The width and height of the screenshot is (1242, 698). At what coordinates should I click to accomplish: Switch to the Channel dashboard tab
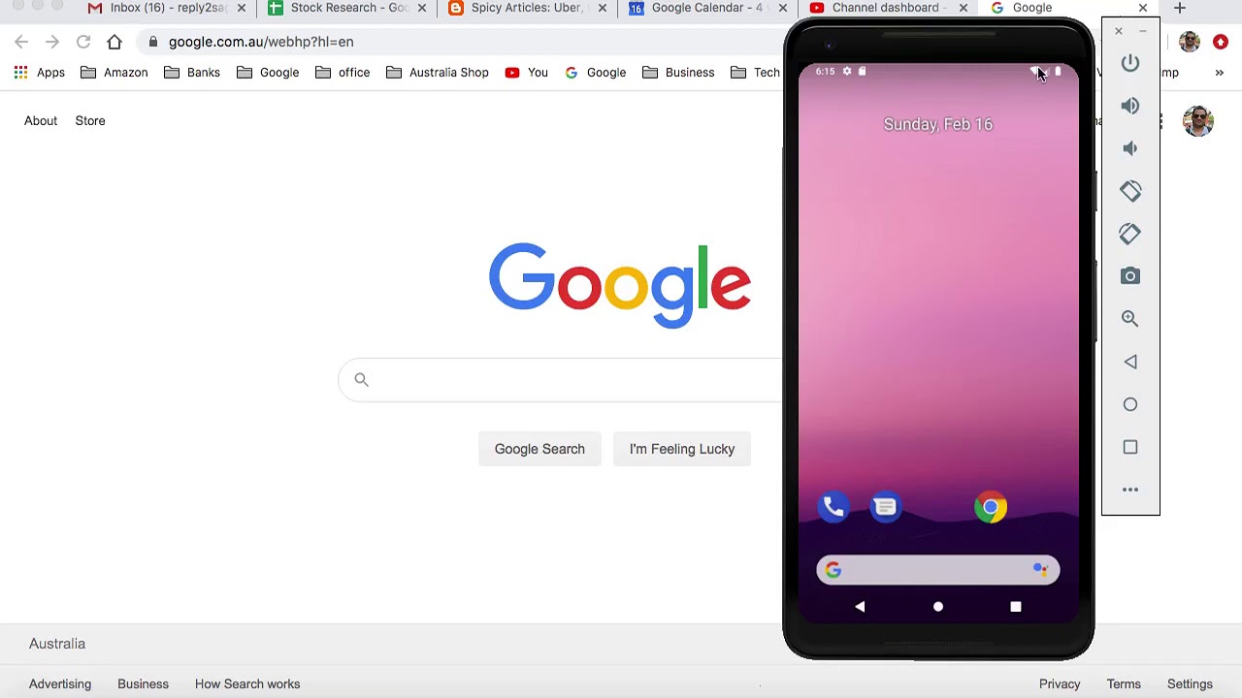tap(889, 8)
